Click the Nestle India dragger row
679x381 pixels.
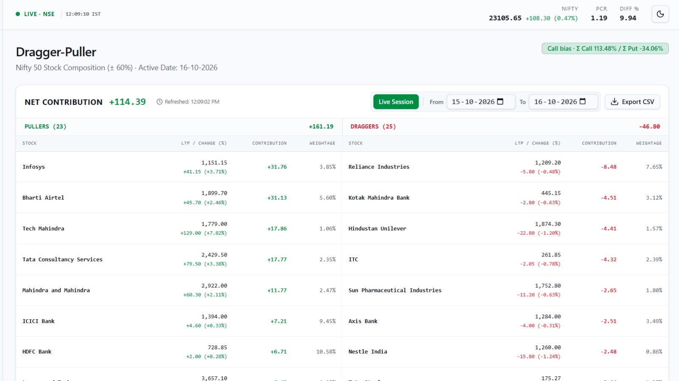point(505,352)
